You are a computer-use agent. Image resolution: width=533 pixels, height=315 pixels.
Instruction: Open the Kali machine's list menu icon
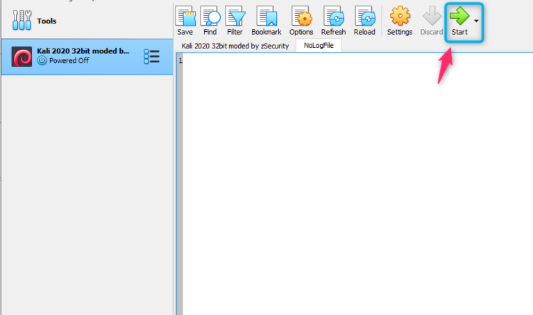pos(151,56)
